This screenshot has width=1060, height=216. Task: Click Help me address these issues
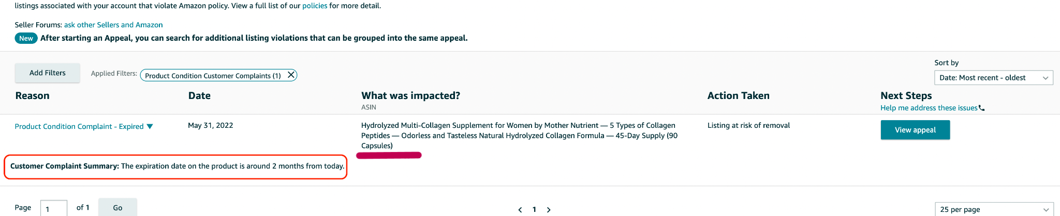click(x=929, y=108)
